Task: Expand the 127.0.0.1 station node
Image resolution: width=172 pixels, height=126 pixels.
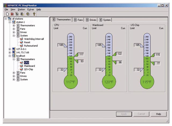Action: (10, 49)
